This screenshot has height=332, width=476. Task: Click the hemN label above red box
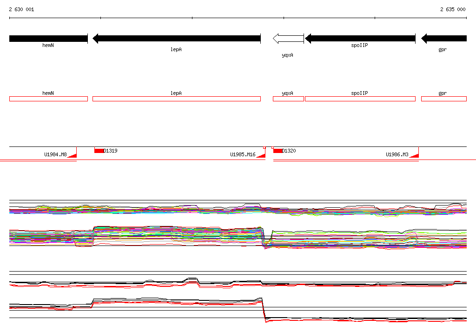coord(48,93)
